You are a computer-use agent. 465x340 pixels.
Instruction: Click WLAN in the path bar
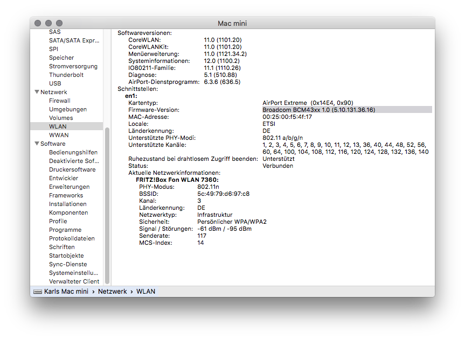point(145,292)
